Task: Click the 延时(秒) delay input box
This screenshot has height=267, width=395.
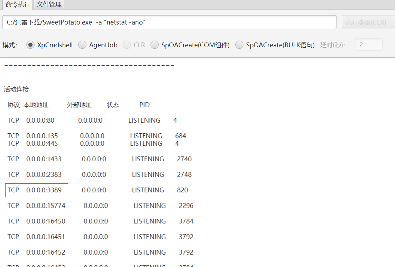Action: (x=368, y=45)
